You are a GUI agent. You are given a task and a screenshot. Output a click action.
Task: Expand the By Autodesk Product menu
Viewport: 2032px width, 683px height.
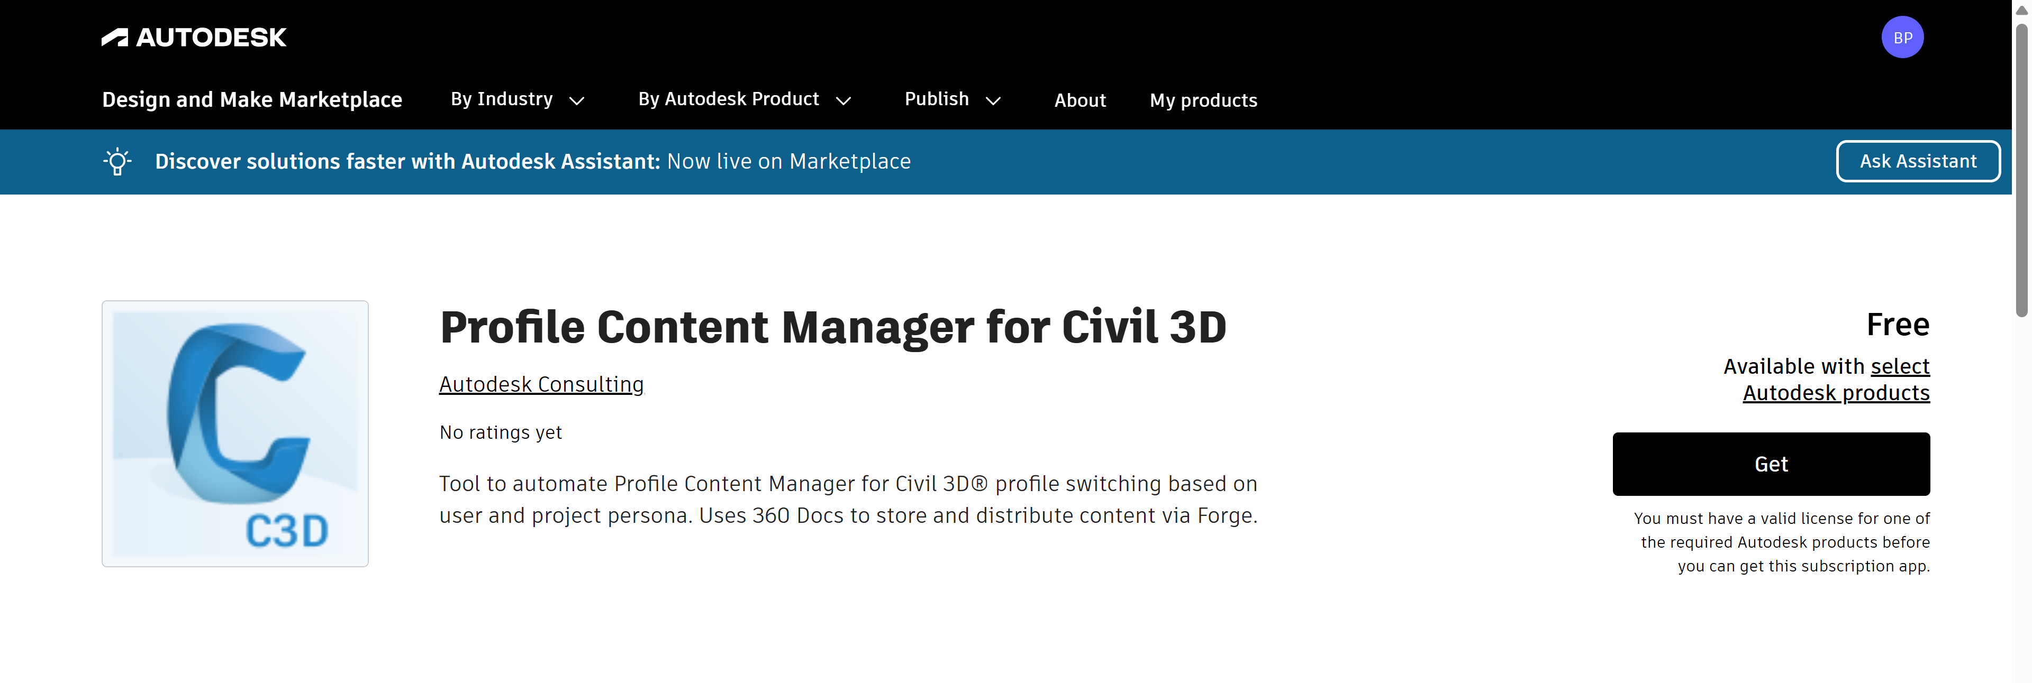tap(745, 99)
